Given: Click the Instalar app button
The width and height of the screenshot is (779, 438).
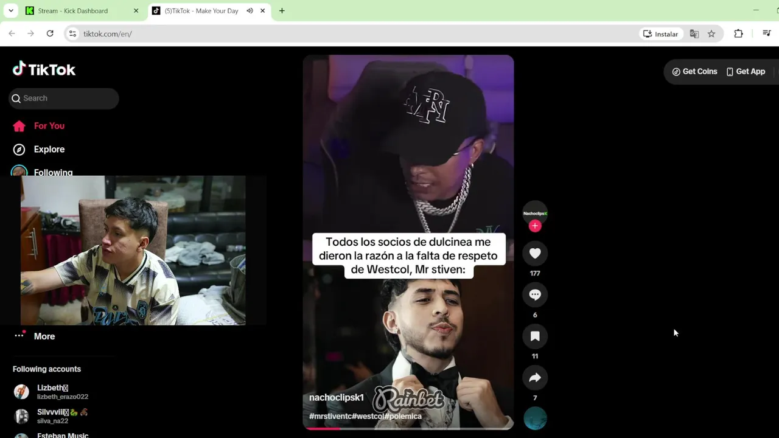Looking at the screenshot, I should [661, 34].
